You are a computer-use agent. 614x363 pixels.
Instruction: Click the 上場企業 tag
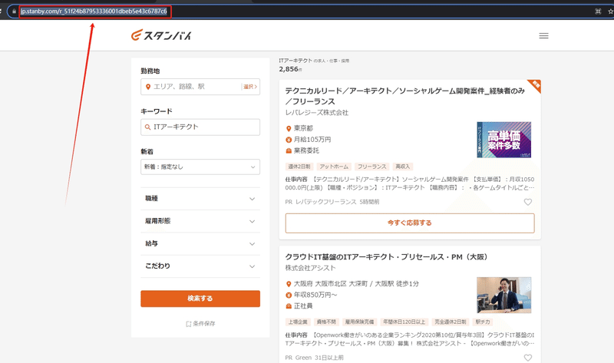pos(298,322)
